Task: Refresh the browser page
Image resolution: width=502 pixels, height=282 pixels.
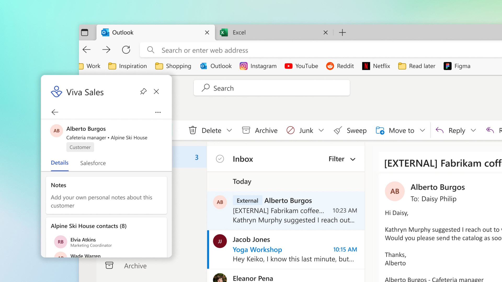Action: point(126,50)
